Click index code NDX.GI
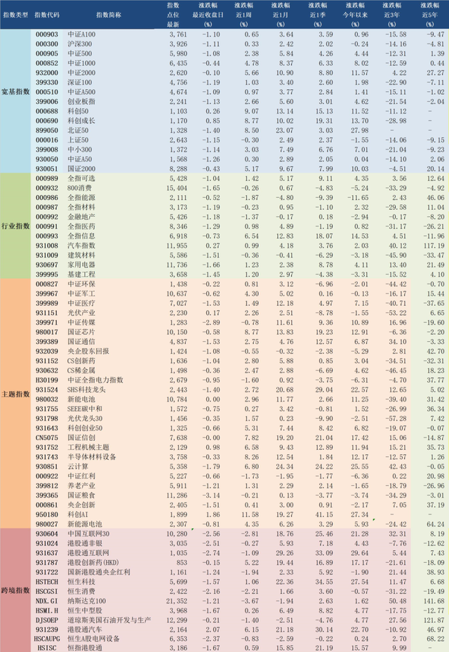This screenshot has height=652, width=449. tap(46, 601)
